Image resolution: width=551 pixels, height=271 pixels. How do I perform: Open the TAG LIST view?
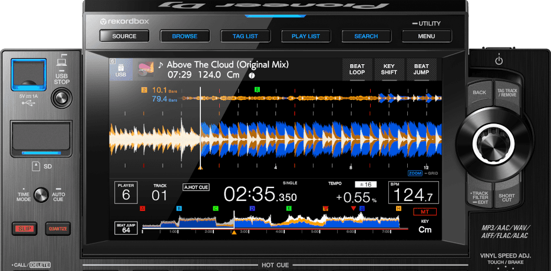[x=245, y=36]
